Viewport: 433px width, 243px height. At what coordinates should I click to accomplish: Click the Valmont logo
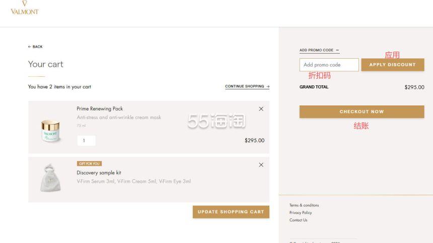pyautogui.click(x=24, y=8)
